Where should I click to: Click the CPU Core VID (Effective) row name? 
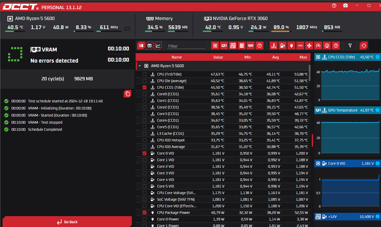pos(177,206)
